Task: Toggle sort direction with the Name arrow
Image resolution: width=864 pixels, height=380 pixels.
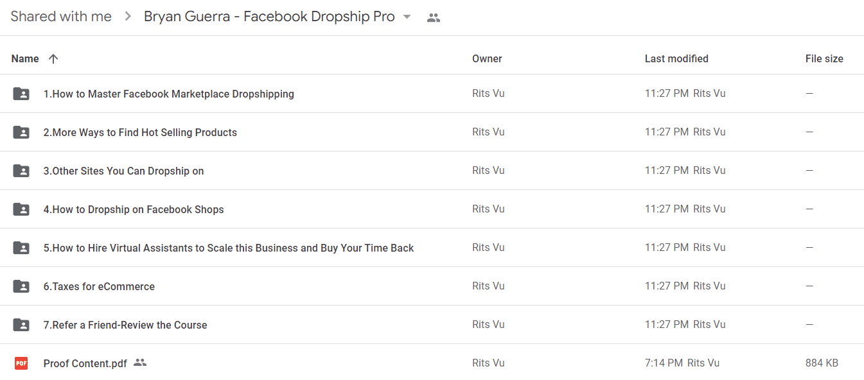Action: (x=53, y=58)
